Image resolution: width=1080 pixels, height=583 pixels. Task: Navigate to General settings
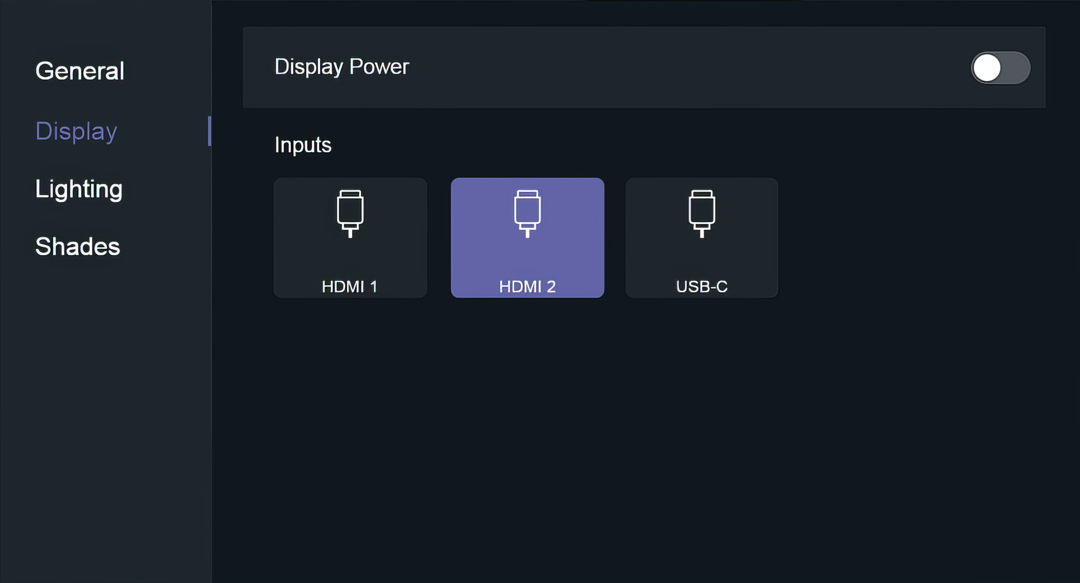(80, 70)
